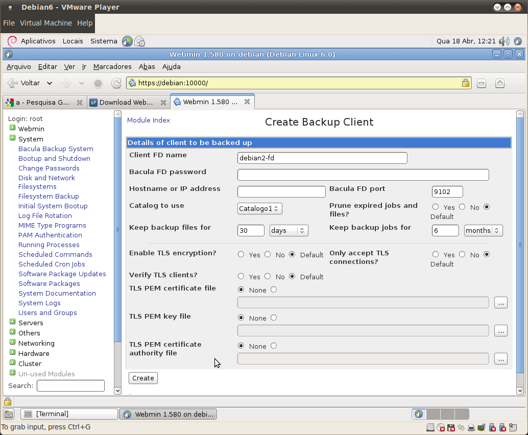Open mail client icon in top panel
The width and height of the screenshot is (528, 435).
pyautogui.click(x=139, y=41)
